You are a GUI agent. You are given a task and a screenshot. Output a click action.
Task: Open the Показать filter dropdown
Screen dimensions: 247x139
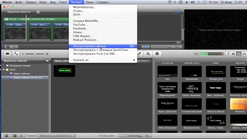coord(57,136)
